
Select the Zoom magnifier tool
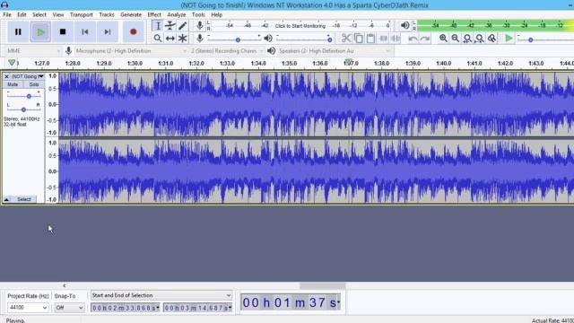tap(158, 38)
